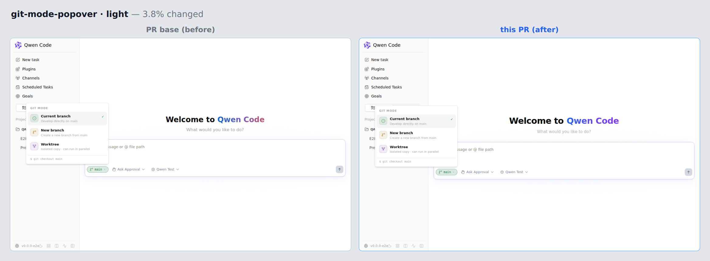Click 'What would you like to do?' in the after panel

[564, 131]
